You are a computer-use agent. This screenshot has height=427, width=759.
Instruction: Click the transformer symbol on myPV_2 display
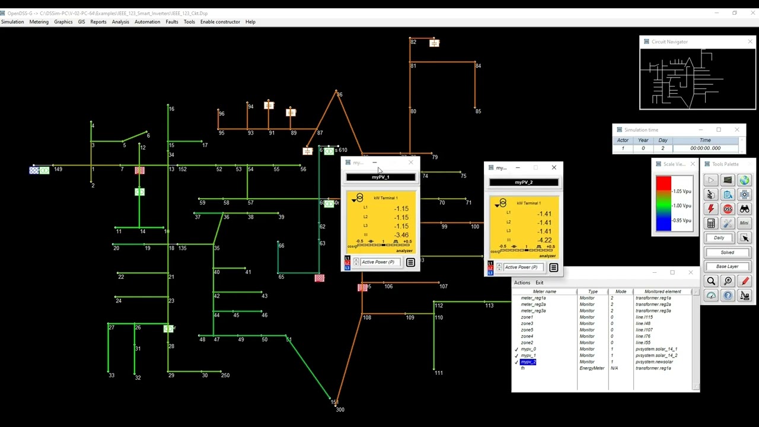(501, 203)
